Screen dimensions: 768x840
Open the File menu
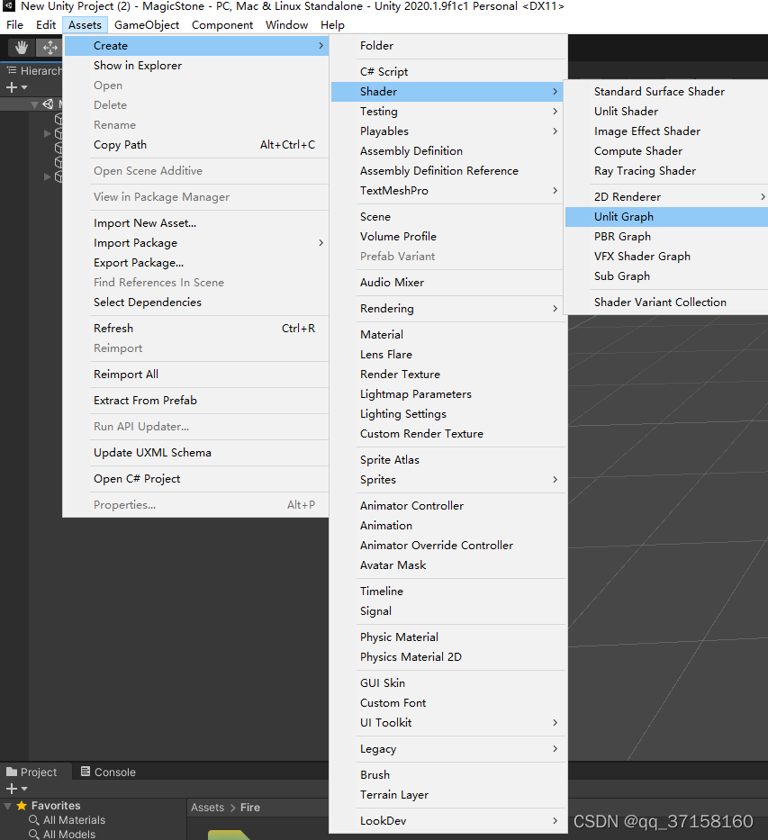click(15, 24)
